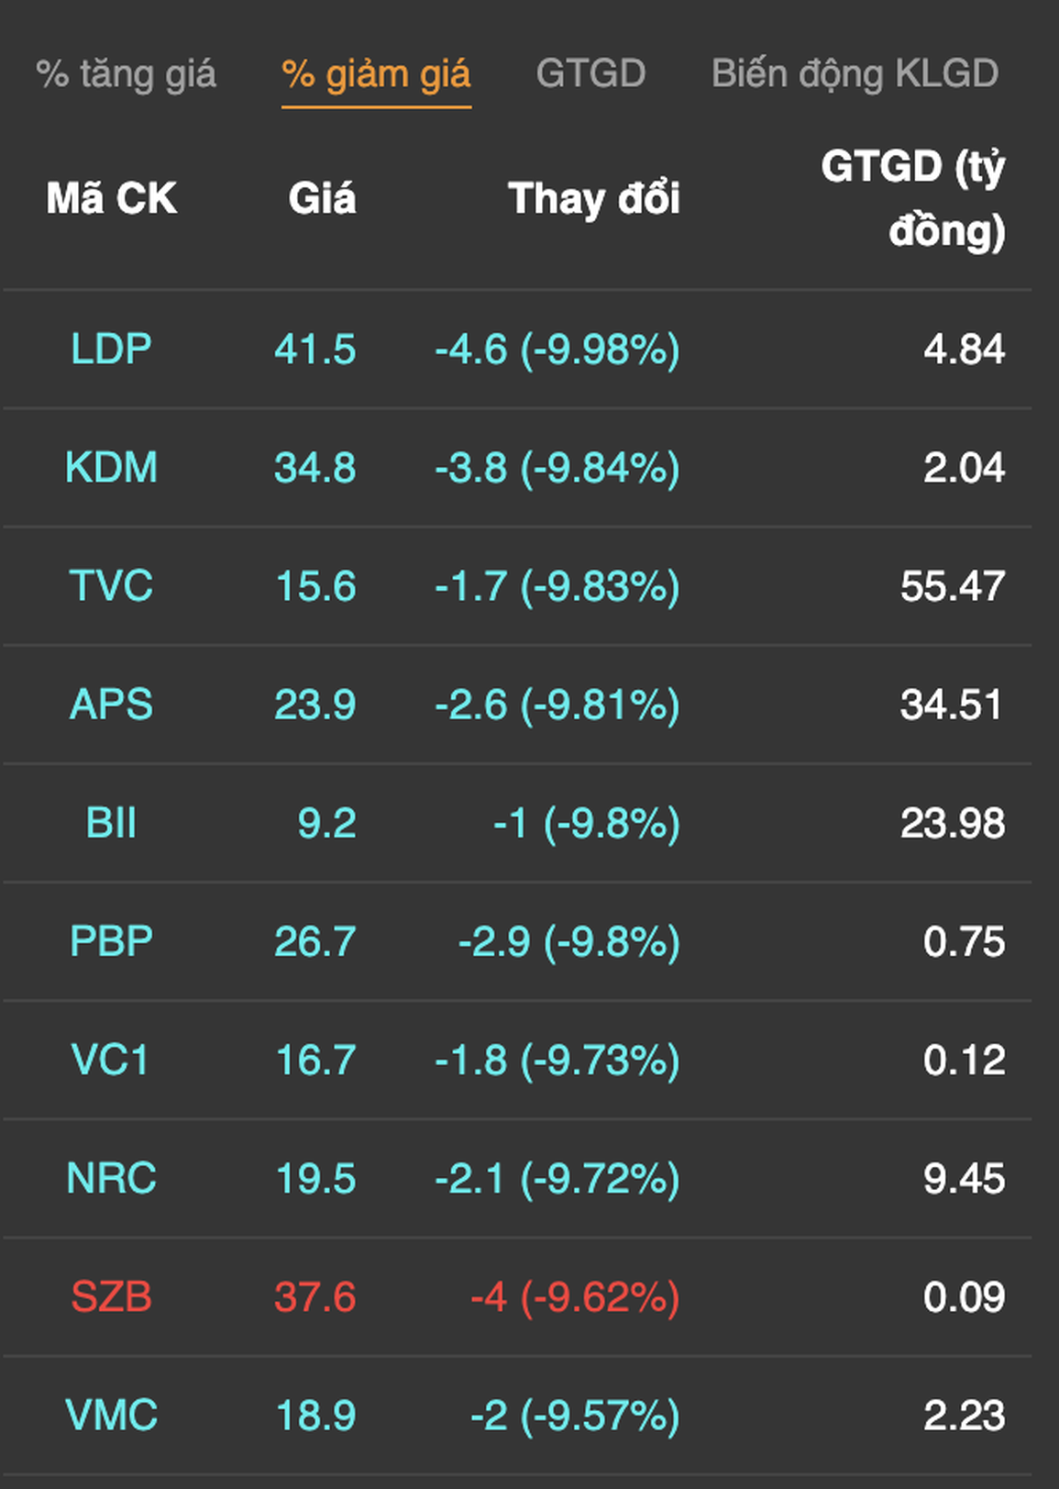
Task: Open the LDP stock ticker
Action: pyautogui.click(x=111, y=350)
